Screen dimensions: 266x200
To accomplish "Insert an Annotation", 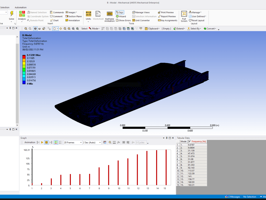I will coord(73,21).
